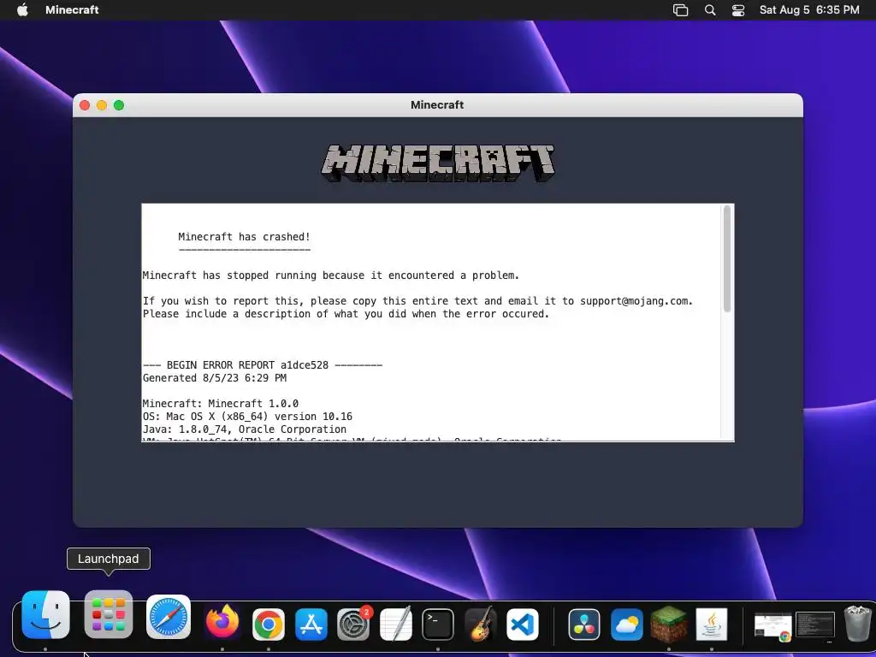Screen dimensions: 876x657
Task: Minimize the Minecraft window with yellow button
Action: (x=102, y=105)
